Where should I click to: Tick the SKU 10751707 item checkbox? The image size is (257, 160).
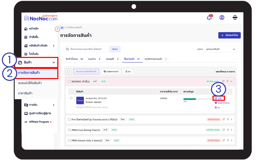point(71,98)
